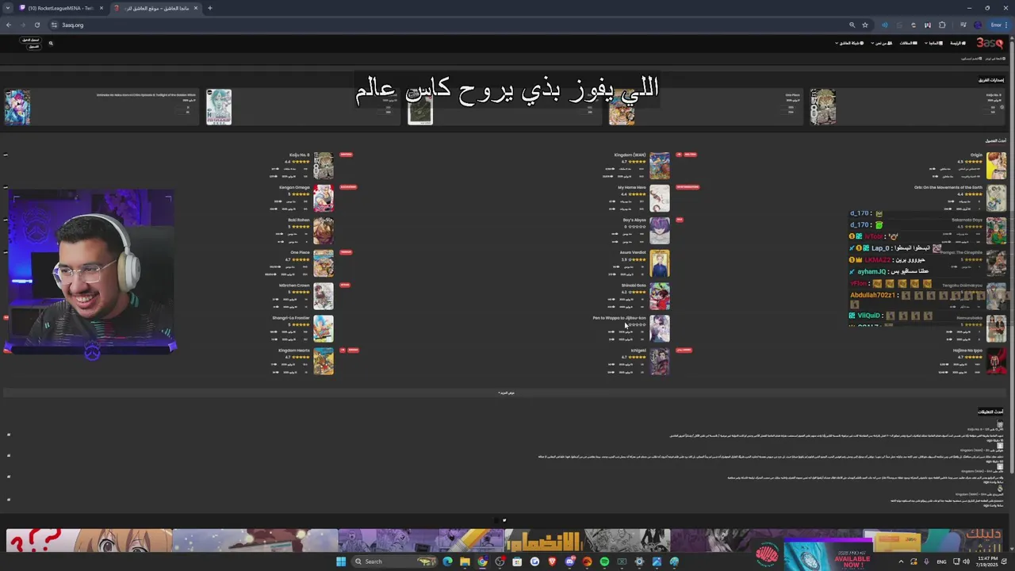Switch to the RocketLeagueMENA Twitch tab

(x=60, y=8)
